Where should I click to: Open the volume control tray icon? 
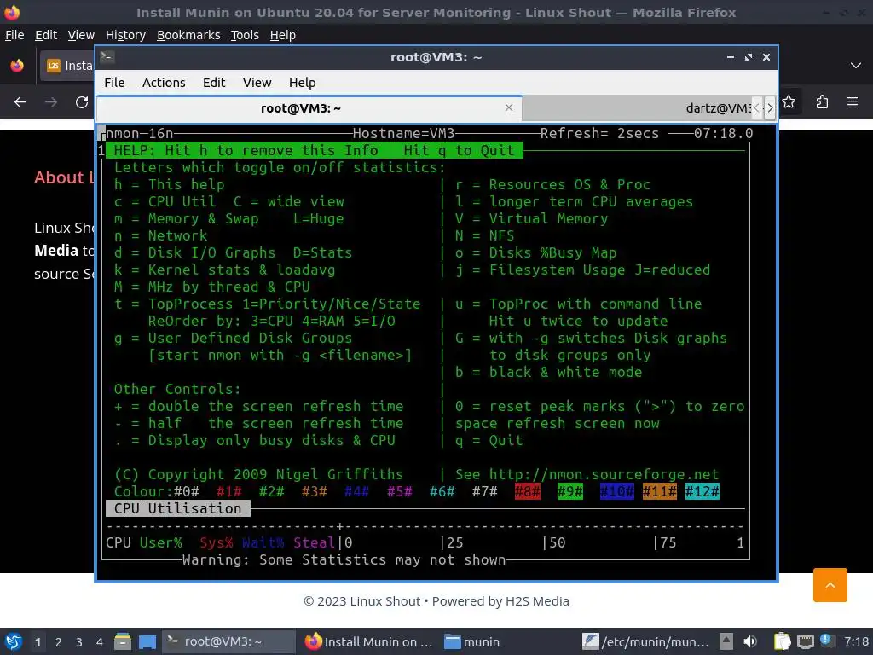tap(750, 641)
